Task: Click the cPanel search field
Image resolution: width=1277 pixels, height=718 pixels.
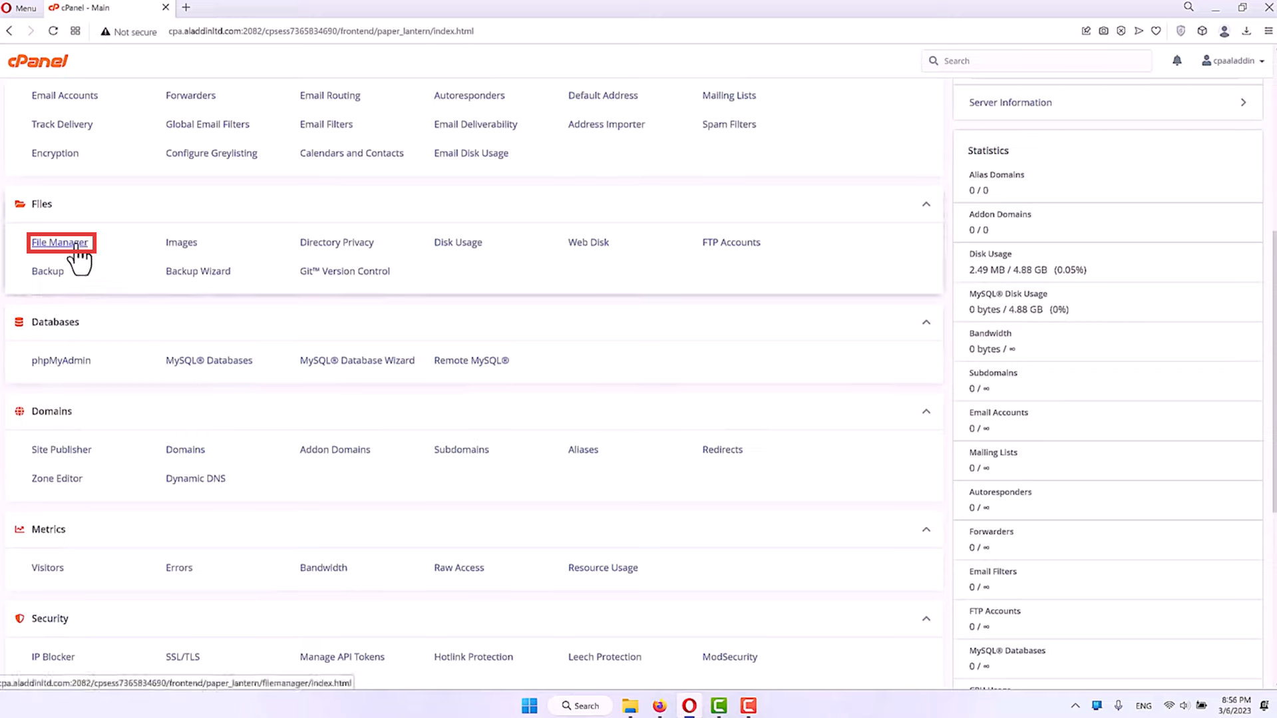Action: point(1036,61)
